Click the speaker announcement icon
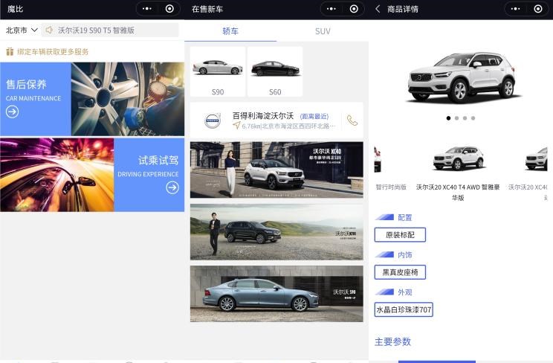 (x=49, y=30)
